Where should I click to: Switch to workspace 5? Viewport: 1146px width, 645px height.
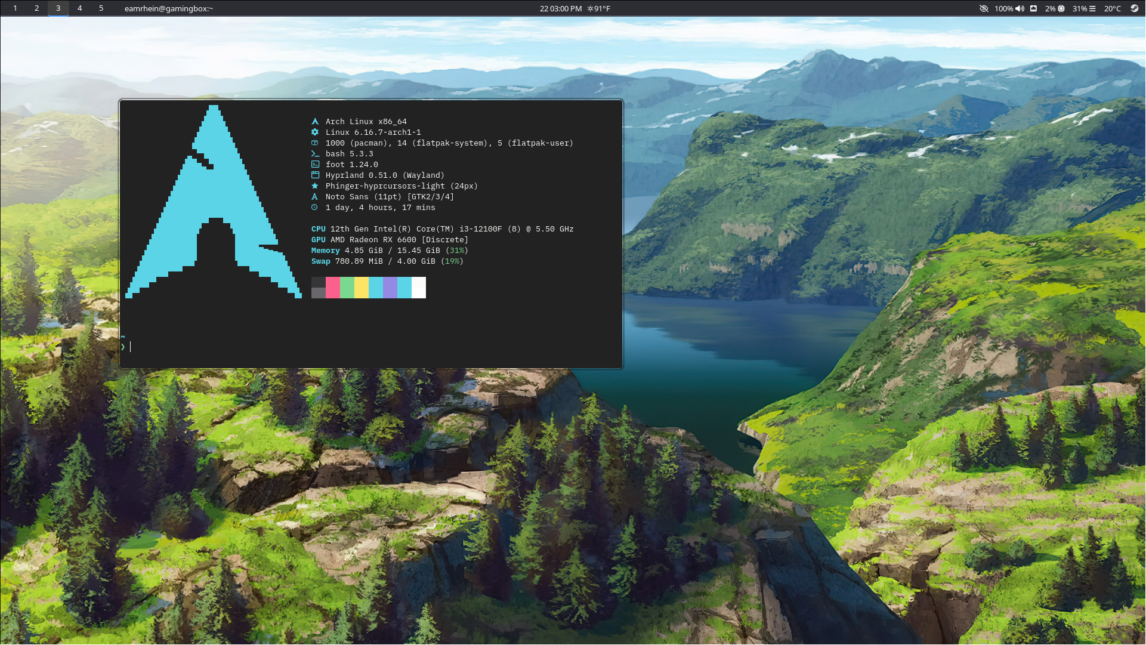coord(101,8)
